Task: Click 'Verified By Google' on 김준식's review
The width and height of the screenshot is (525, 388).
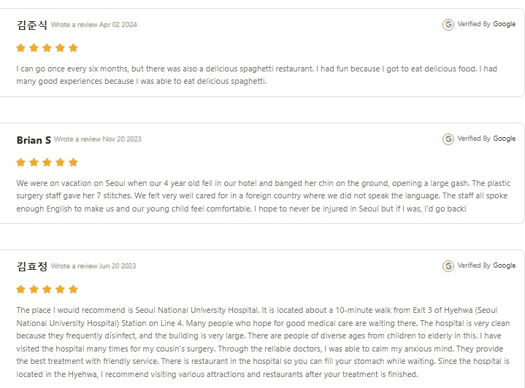Action: click(x=486, y=25)
